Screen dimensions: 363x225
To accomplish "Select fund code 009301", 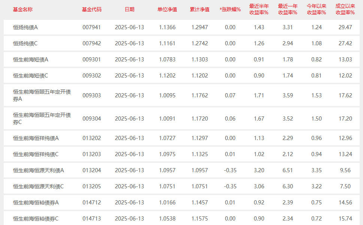I will pos(92,60).
